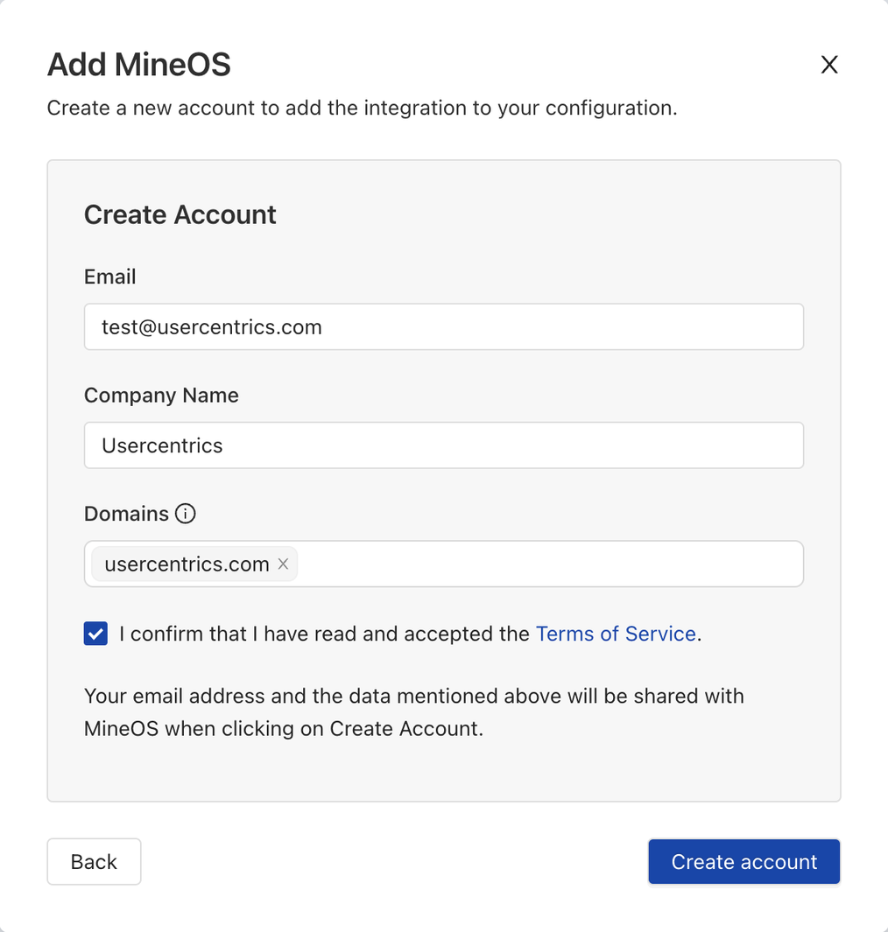Remove the usercentrics.com domain chip
This screenshot has width=888, height=932.
point(283,564)
